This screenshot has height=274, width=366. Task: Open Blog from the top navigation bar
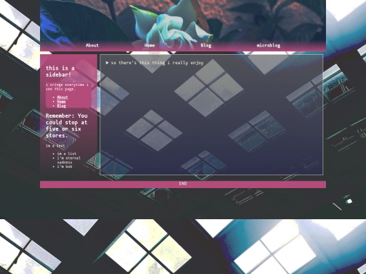[x=206, y=45]
